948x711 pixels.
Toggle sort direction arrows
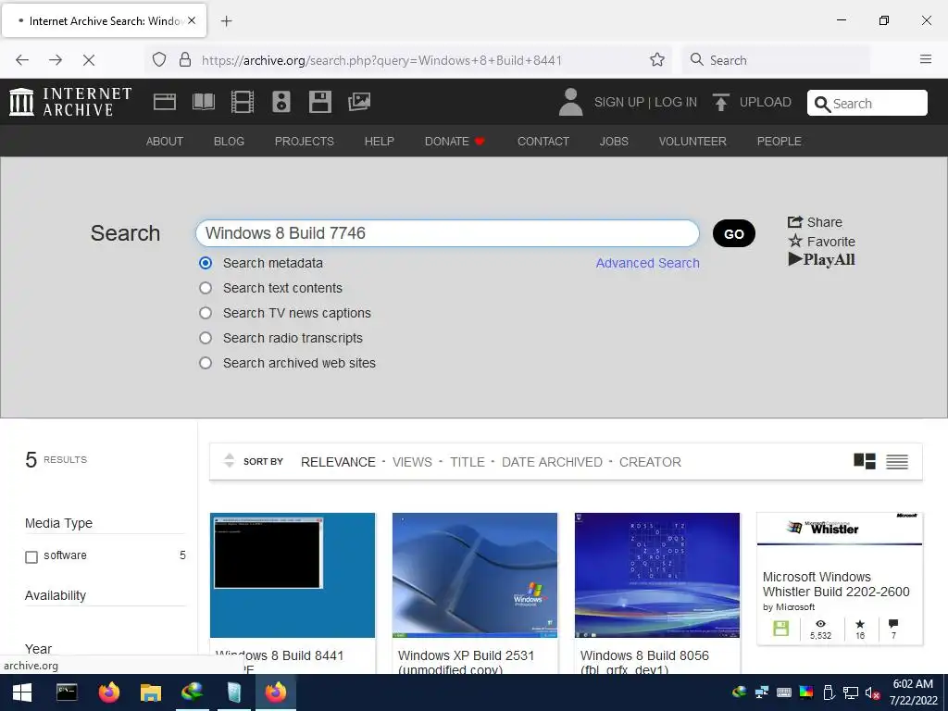[230, 461]
